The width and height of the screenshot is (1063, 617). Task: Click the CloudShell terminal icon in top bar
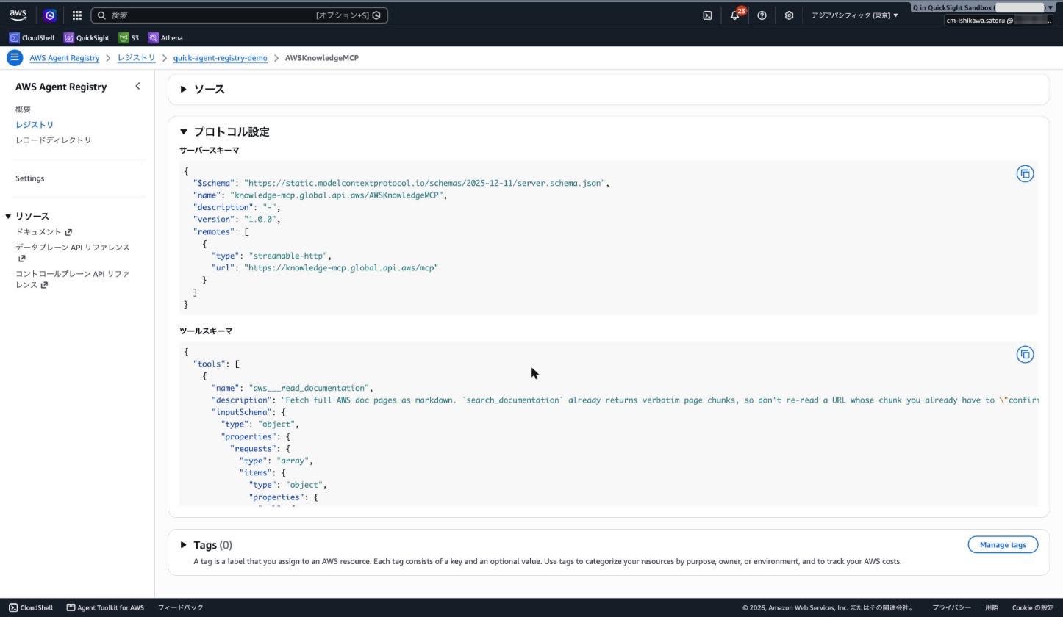pos(707,15)
